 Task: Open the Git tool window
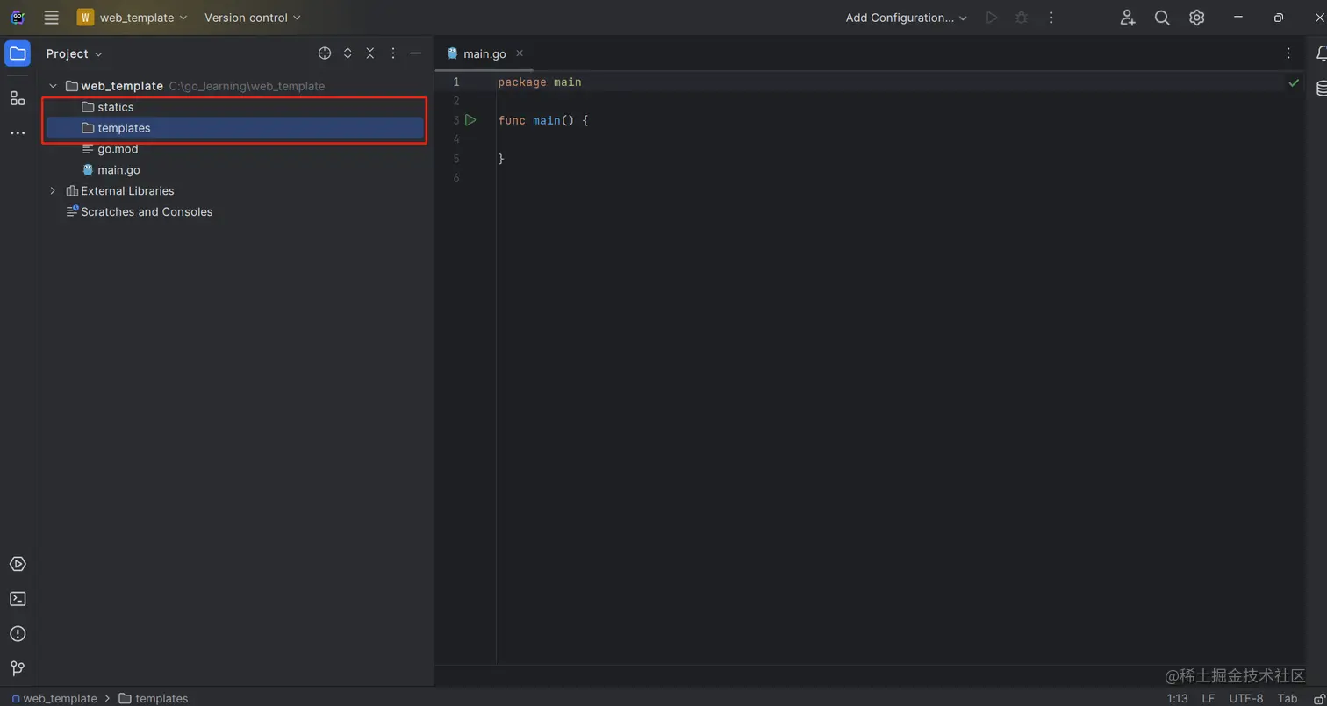[18, 668]
